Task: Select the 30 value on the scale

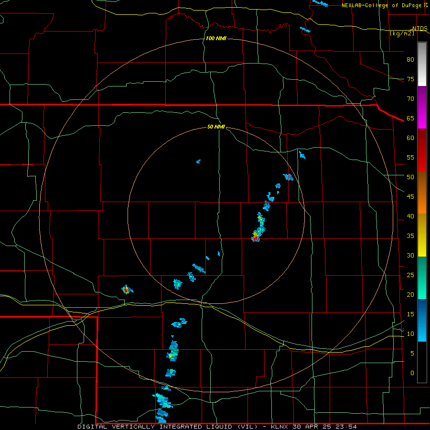Action: point(410,255)
